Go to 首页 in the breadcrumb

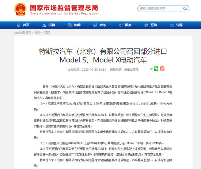(28, 33)
